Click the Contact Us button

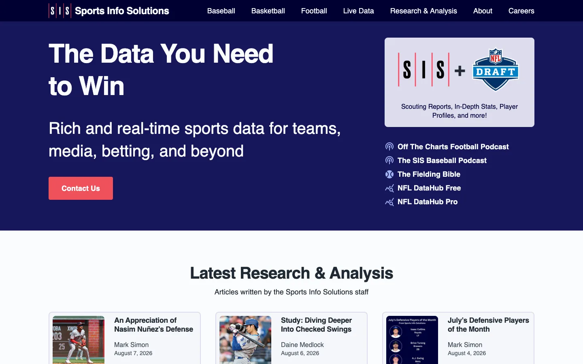coord(81,188)
